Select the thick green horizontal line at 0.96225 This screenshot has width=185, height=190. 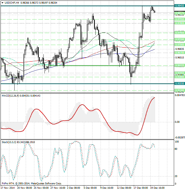[x=95, y=66]
